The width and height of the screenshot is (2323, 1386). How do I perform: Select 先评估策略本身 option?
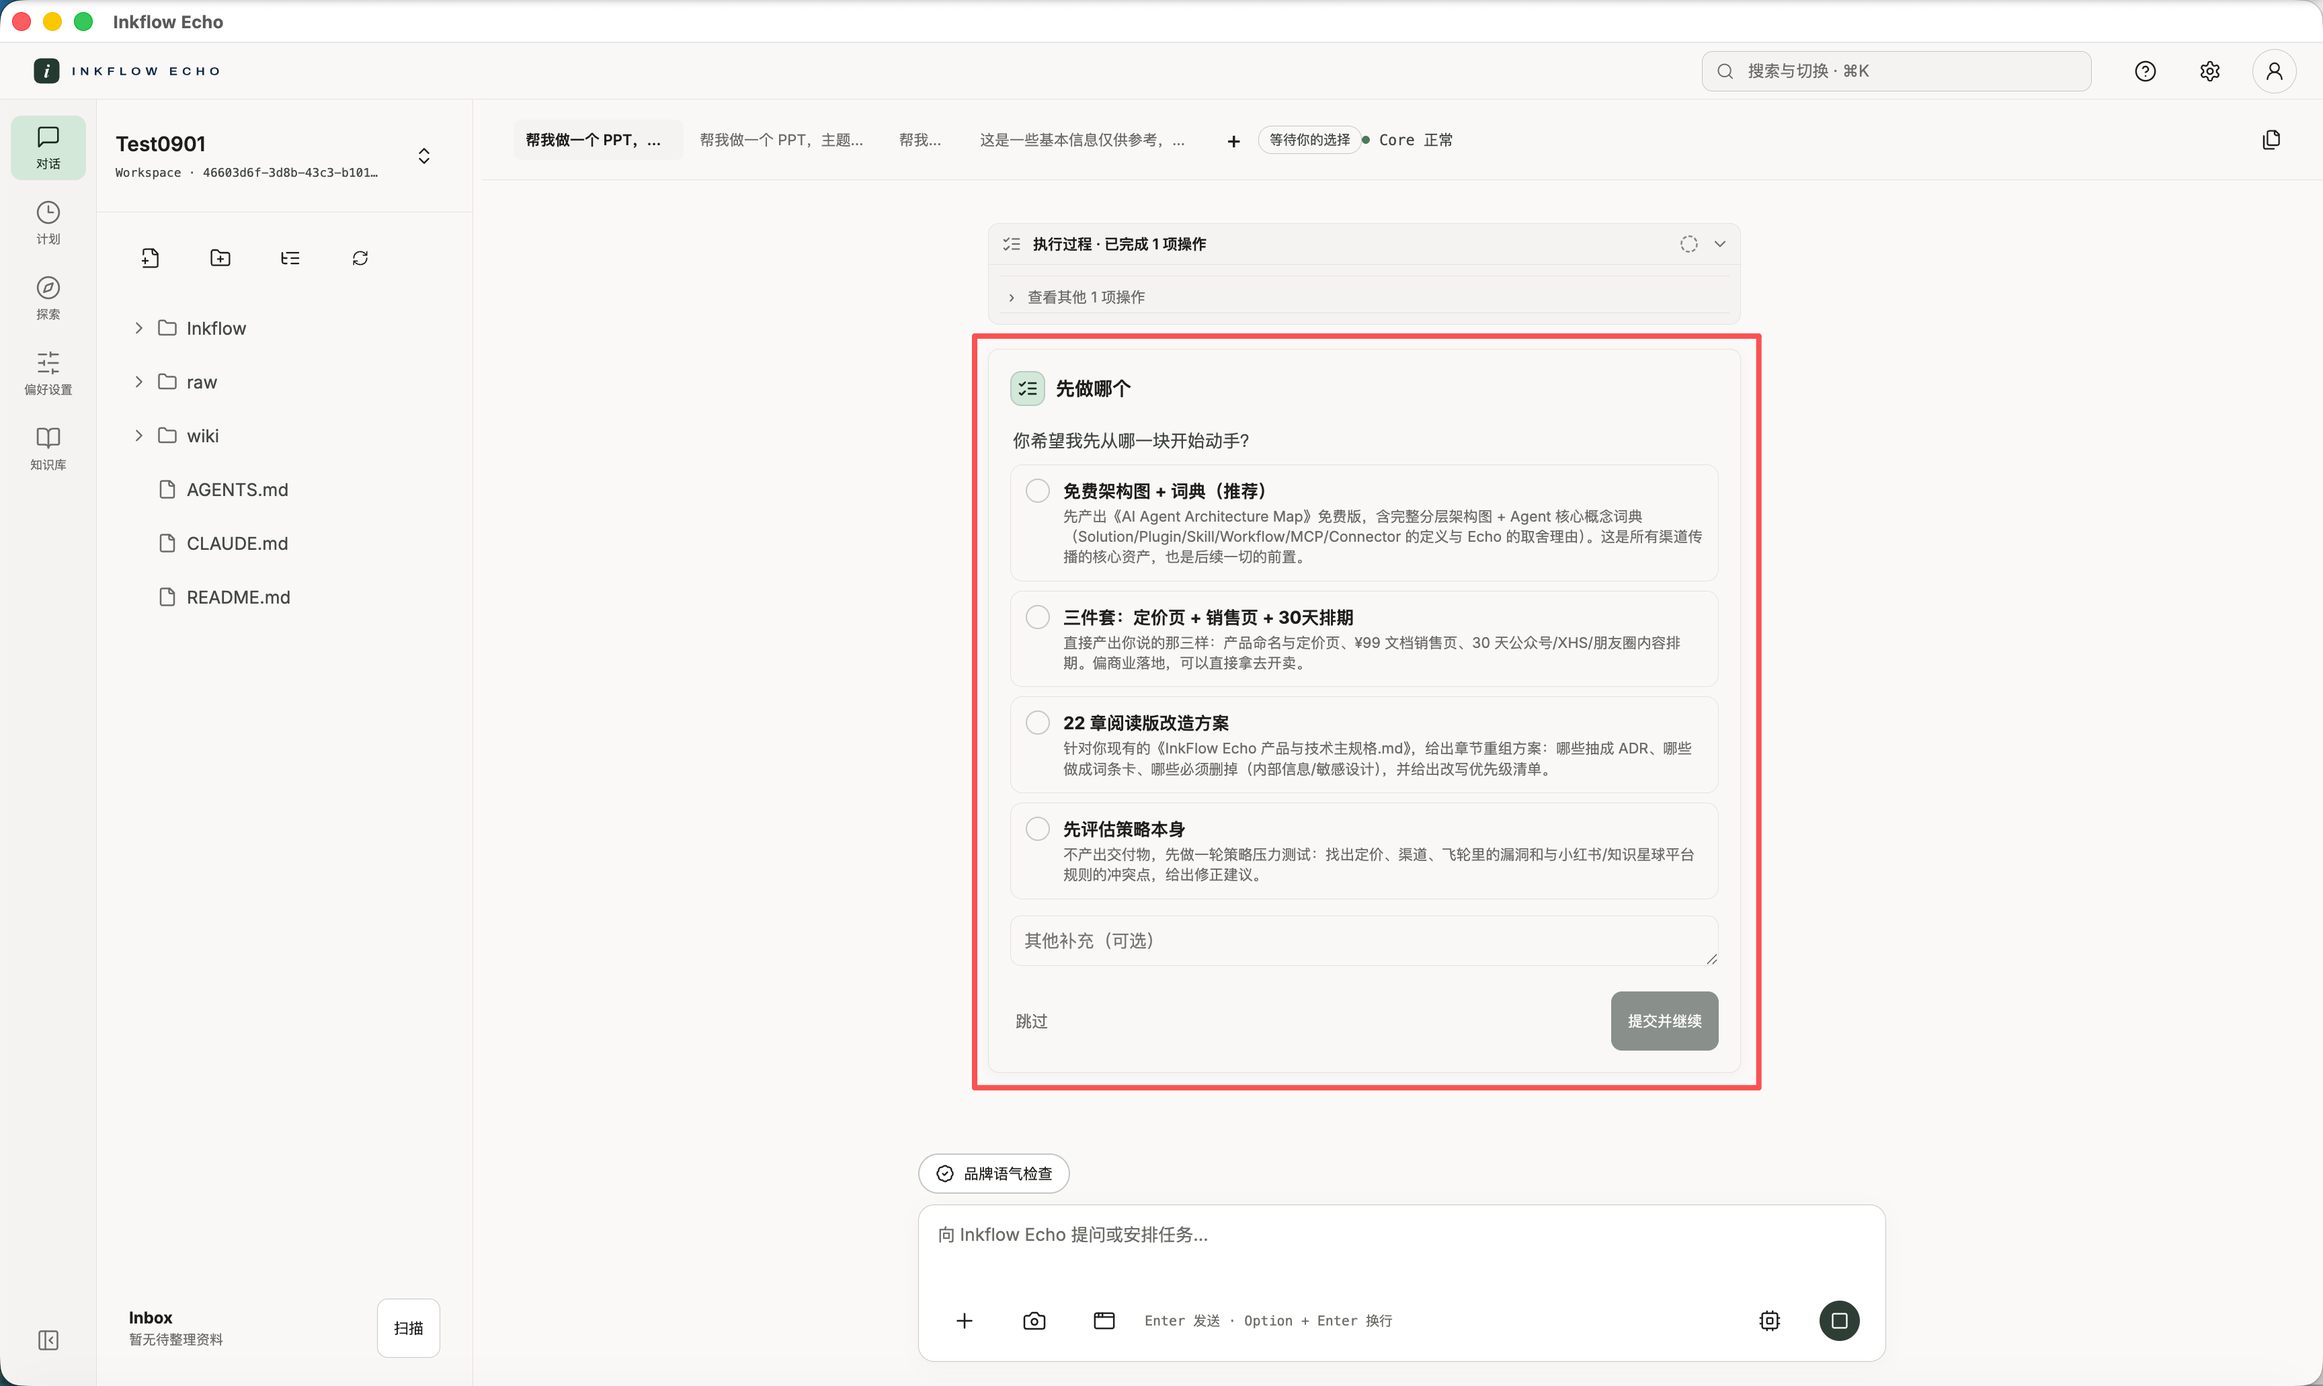pos(1364,851)
